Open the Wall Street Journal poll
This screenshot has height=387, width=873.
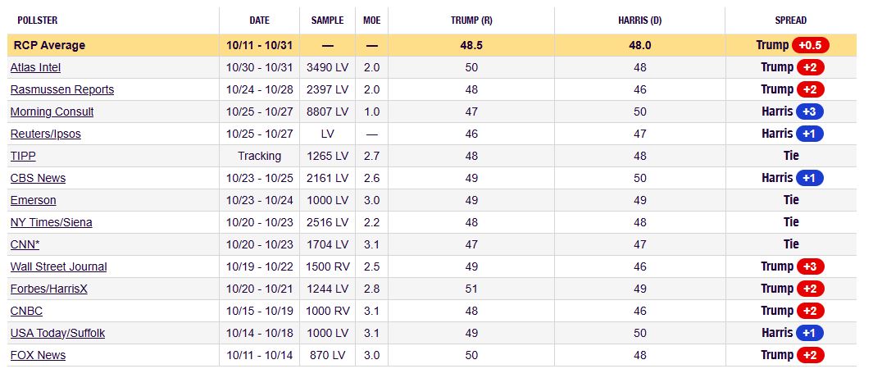(x=58, y=266)
